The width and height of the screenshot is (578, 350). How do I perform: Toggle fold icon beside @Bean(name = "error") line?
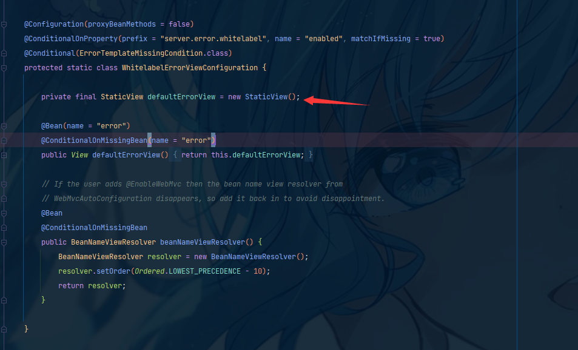(4, 126)
